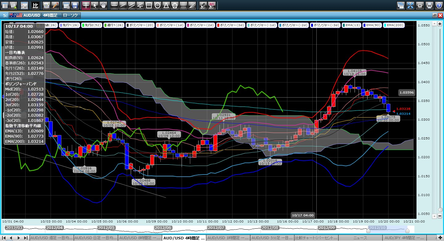
Task: Pick the rectangle drawing tool
Action: [x=149, y=5]
